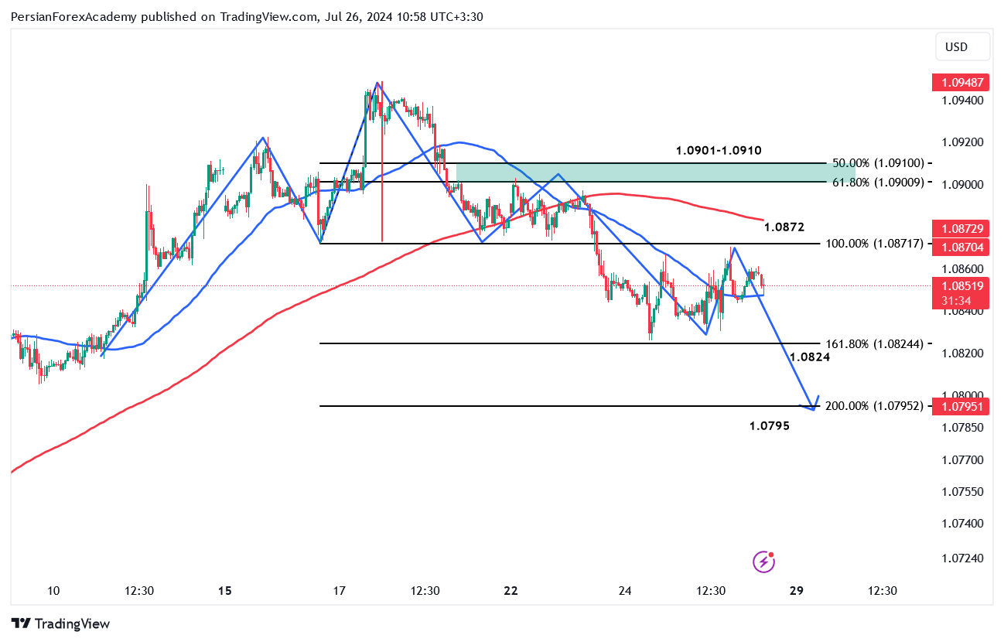Click the 50.00% (1.09100) Fibonacci label
Image resolution: width=1004 pixels, height=642 pixels.
click(x=878, y=163)
